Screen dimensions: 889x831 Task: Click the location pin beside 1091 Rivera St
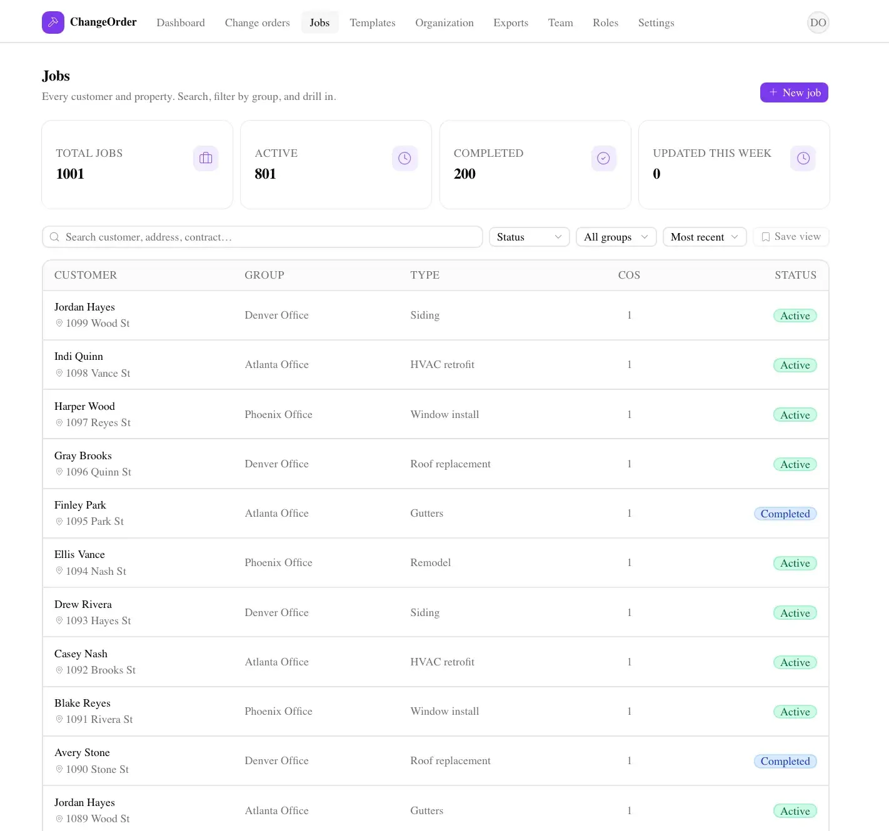pyautogui.click(x=59, y=719)
